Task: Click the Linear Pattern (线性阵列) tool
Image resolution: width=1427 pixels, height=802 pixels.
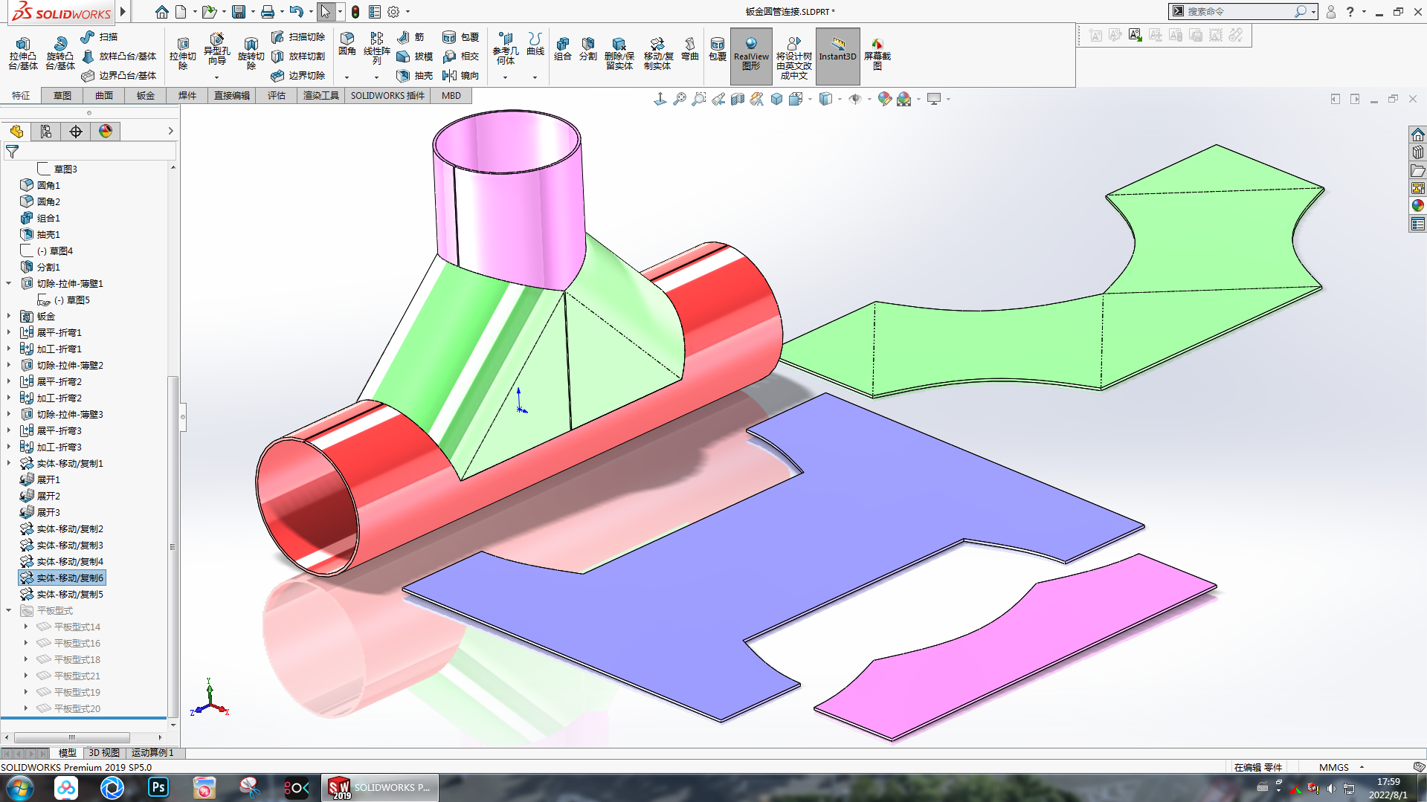Action: (x=376, y=48)
